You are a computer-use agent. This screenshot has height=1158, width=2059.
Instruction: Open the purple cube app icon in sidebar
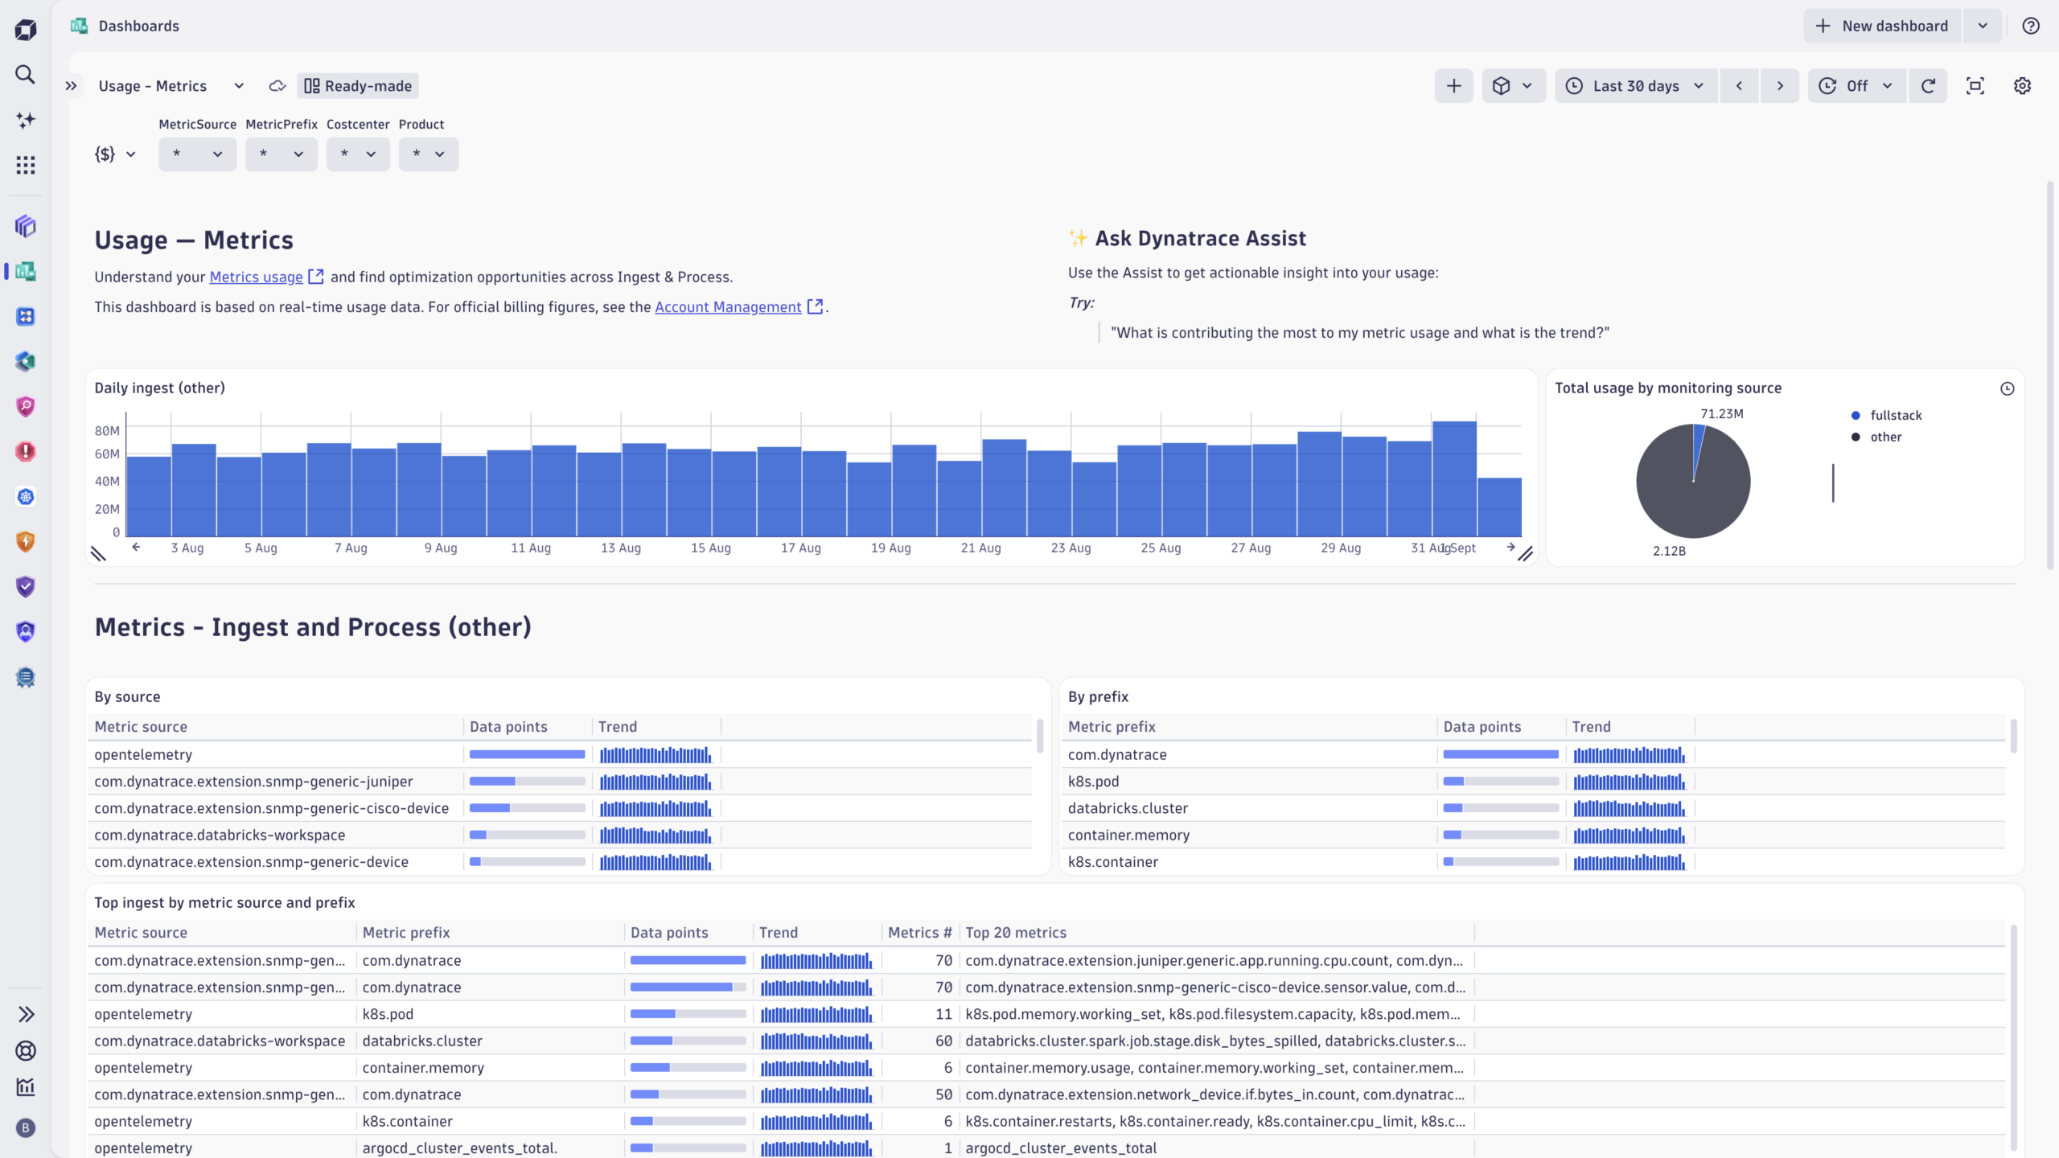(26, 226)
